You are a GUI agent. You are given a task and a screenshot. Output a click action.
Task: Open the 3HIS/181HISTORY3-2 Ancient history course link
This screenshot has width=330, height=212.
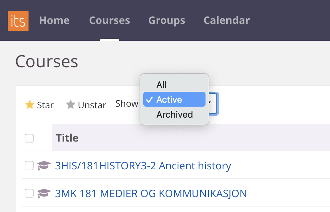tap(143, 166)
